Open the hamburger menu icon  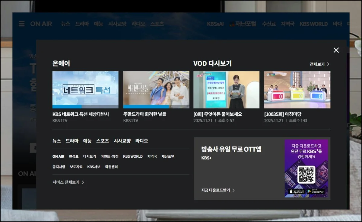(x=22, y=24)
